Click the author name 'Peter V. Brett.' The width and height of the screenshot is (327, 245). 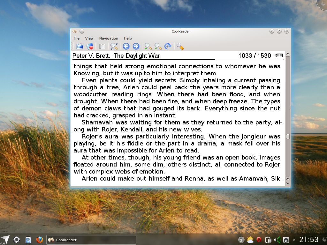pyautogui.click(x=91, y=56)
